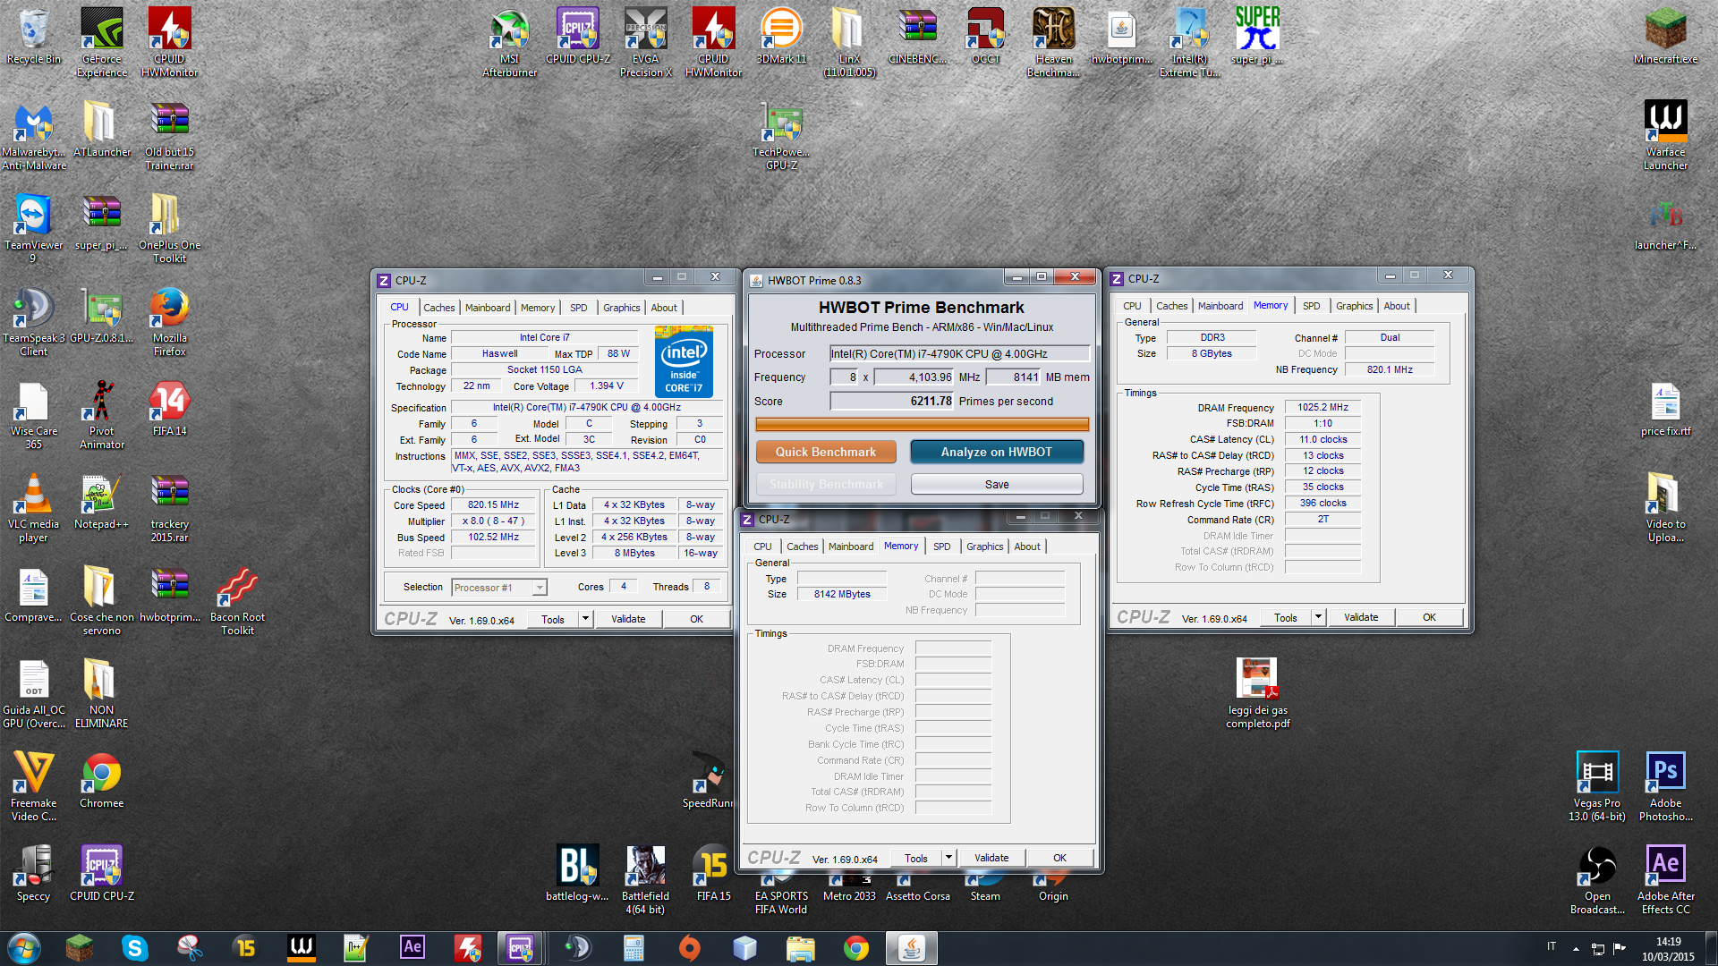Viewport: 1718px width, 966px height.
Task: Switch to Graphics tab in right CPU-Z
Action: 1354,306
